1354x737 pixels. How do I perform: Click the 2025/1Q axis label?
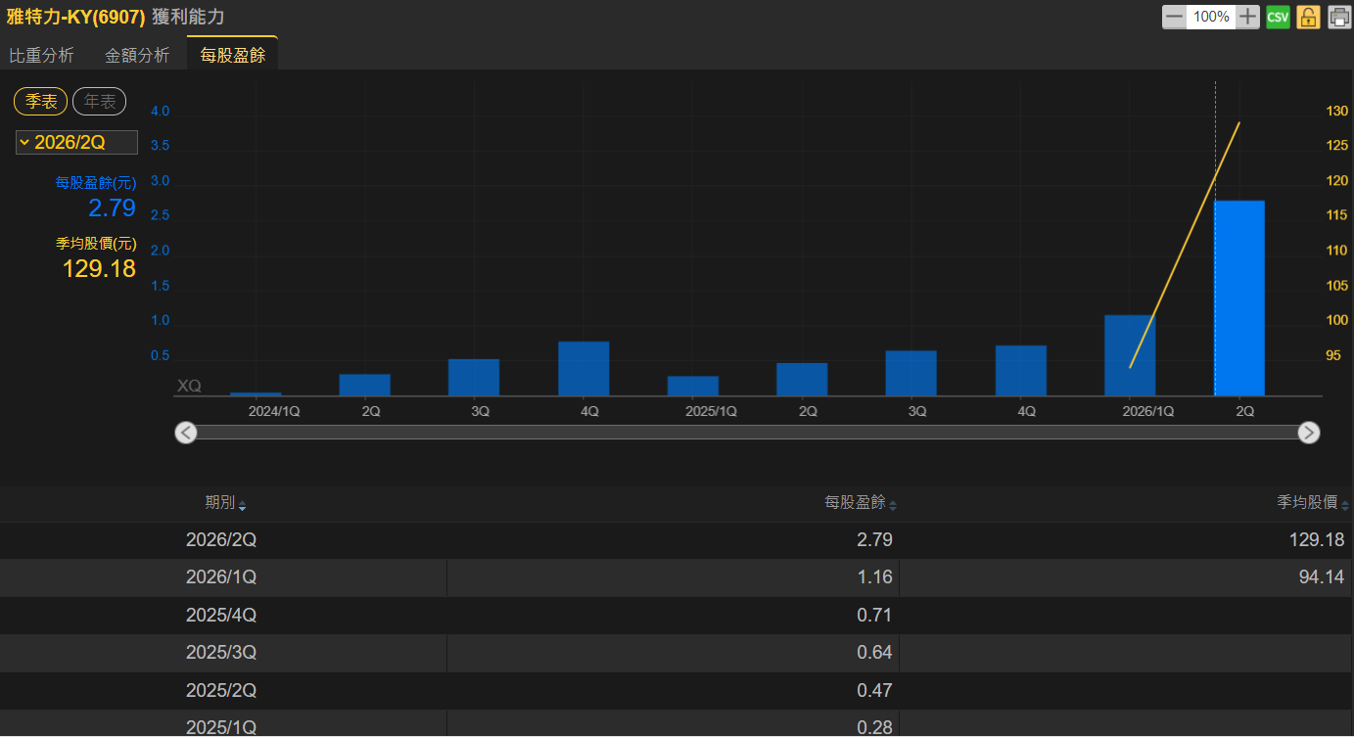pyautogui.click(x=711, y=412)
